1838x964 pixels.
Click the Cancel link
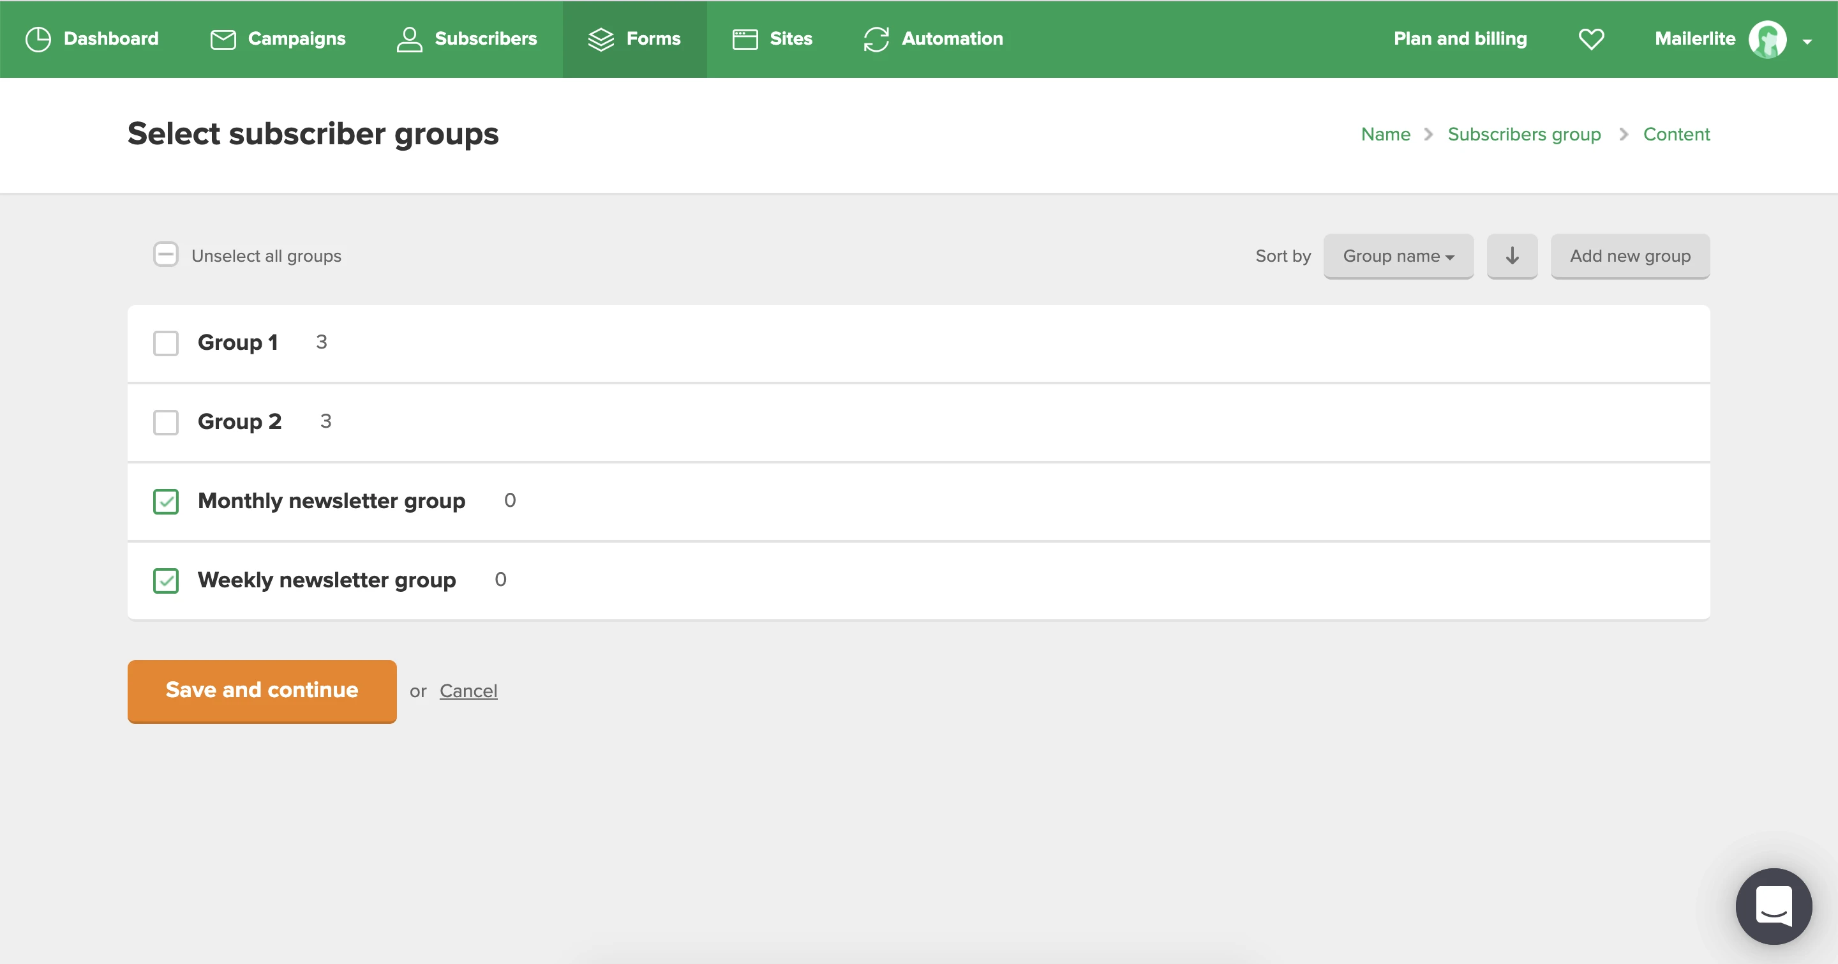coord(468,691)
